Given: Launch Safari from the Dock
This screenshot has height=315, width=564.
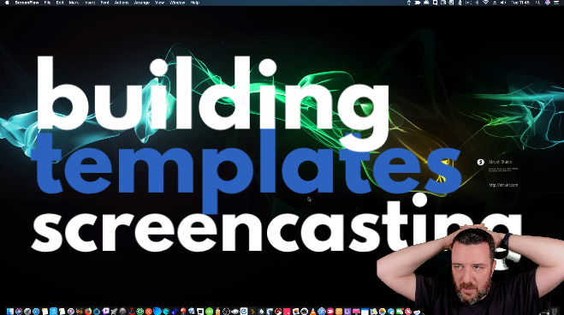Looking at the screenshot, I should 36,312.
